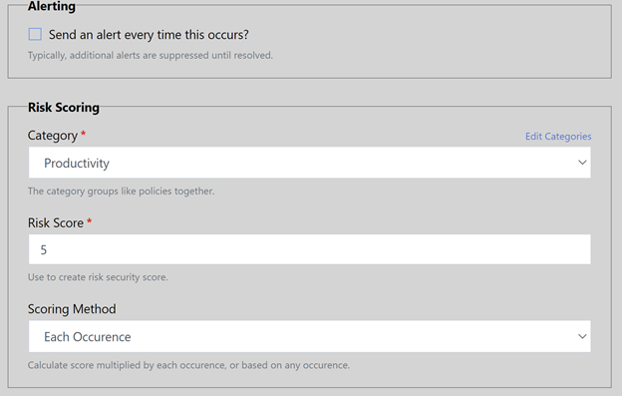Click the value 5 in Risk Score
The image size is (622, 396).
pyautogui.click(x=44, y=250)
